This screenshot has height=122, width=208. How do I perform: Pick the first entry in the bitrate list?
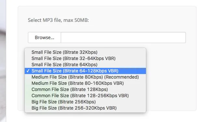[x=85, y=52]
